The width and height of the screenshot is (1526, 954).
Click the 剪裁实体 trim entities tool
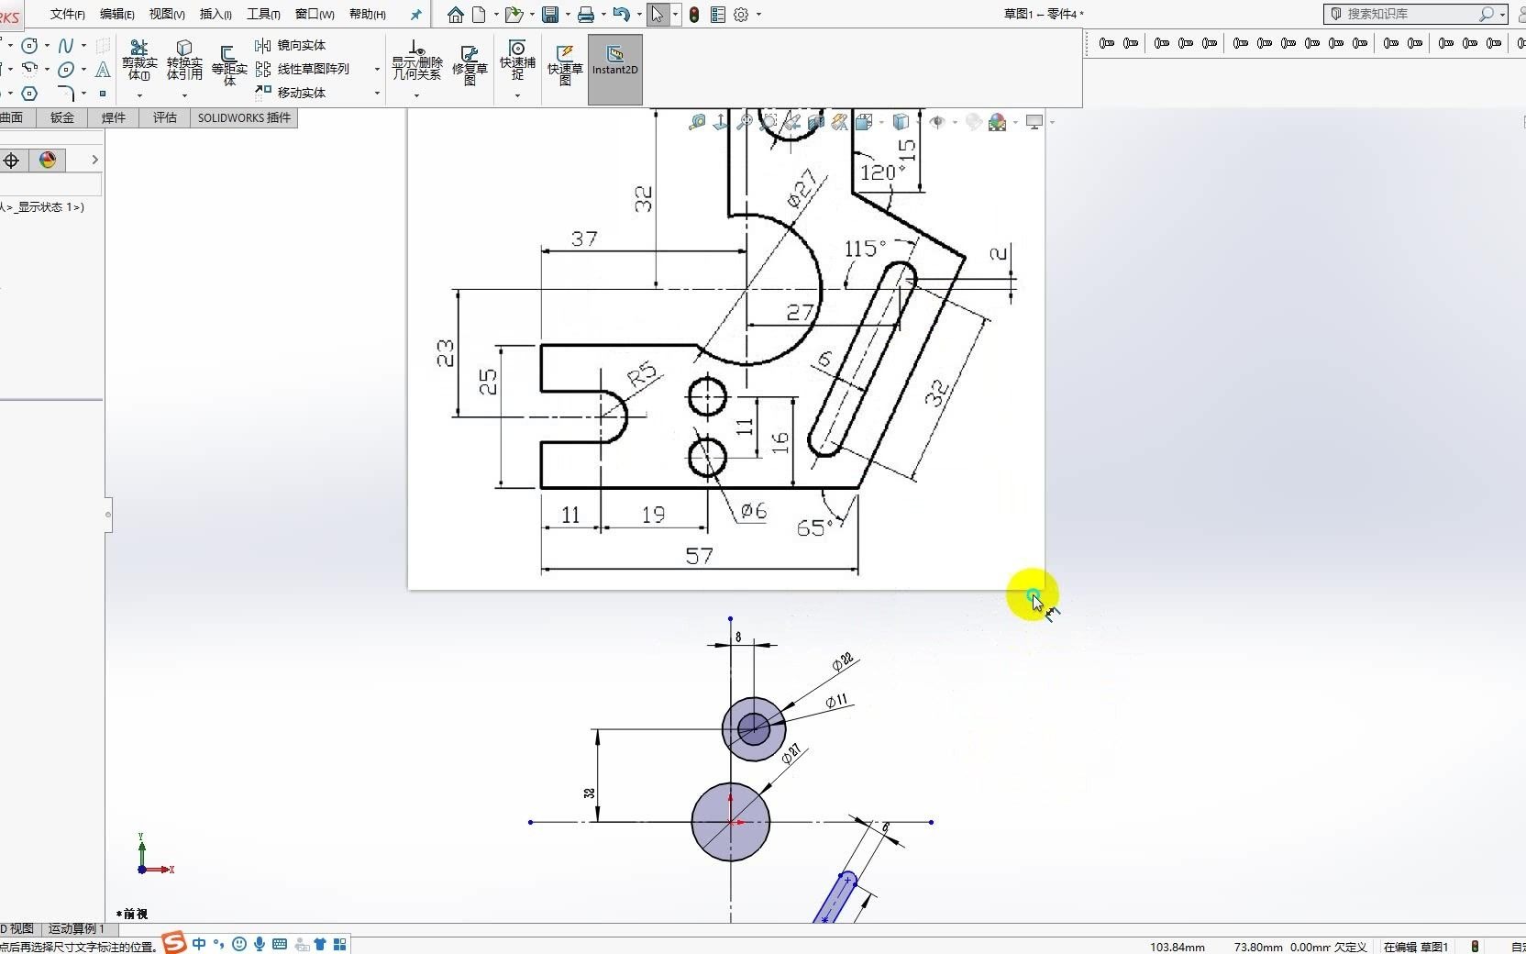pyautogui.click(x=139, y=61)
